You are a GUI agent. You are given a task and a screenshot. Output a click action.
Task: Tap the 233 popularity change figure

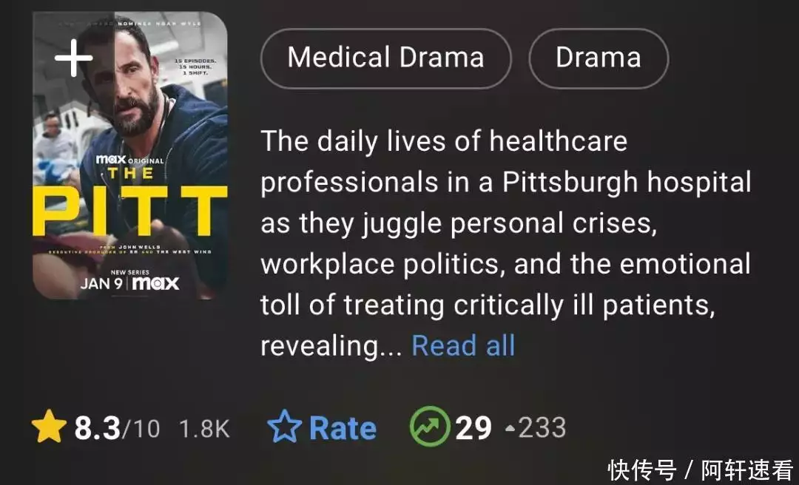tap(542, 428)
